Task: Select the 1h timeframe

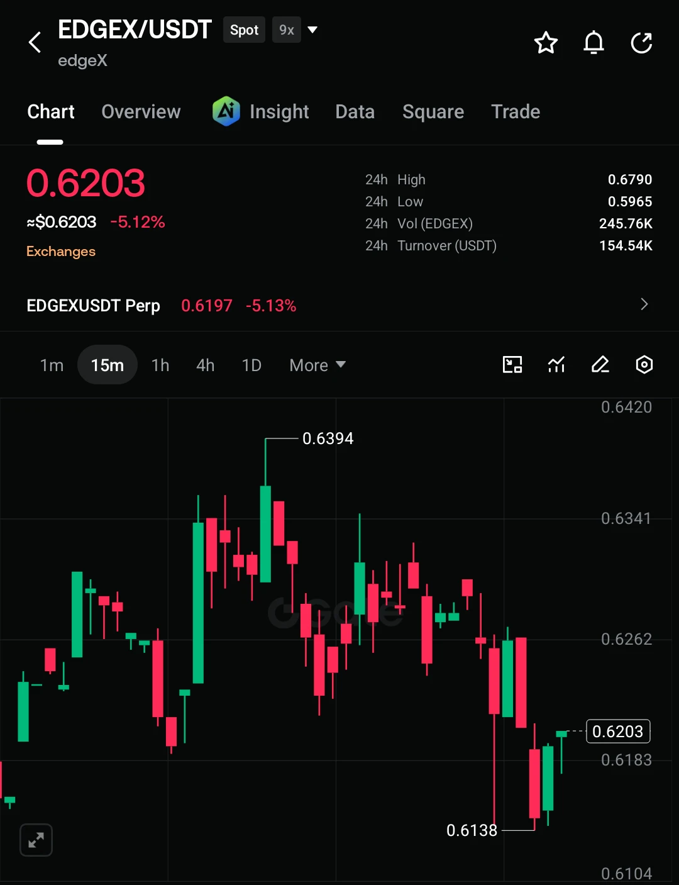Action: 160,365
